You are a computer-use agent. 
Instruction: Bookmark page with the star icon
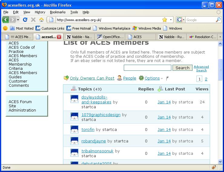164,20
